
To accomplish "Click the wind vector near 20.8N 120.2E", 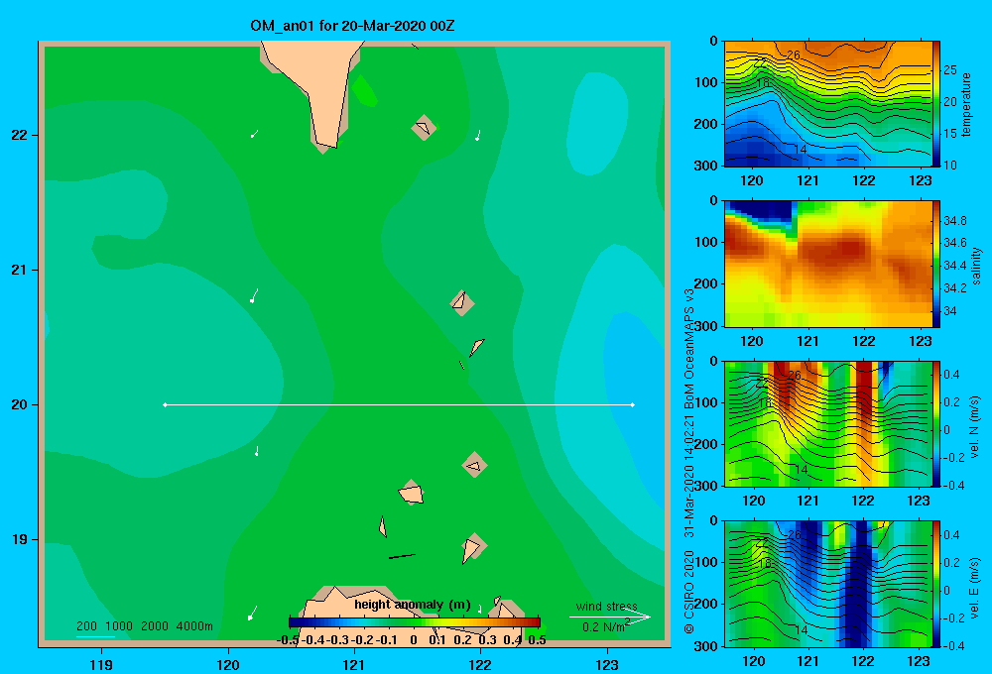I will tap(254, 296).
